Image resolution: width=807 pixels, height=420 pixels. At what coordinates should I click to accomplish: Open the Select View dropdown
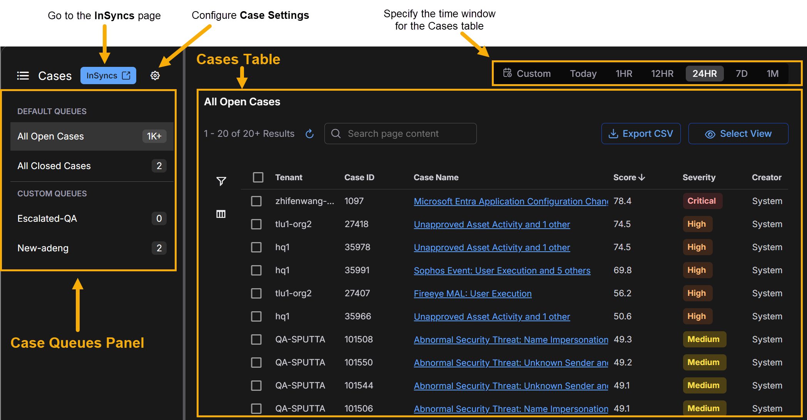click(x=738, y=134)
